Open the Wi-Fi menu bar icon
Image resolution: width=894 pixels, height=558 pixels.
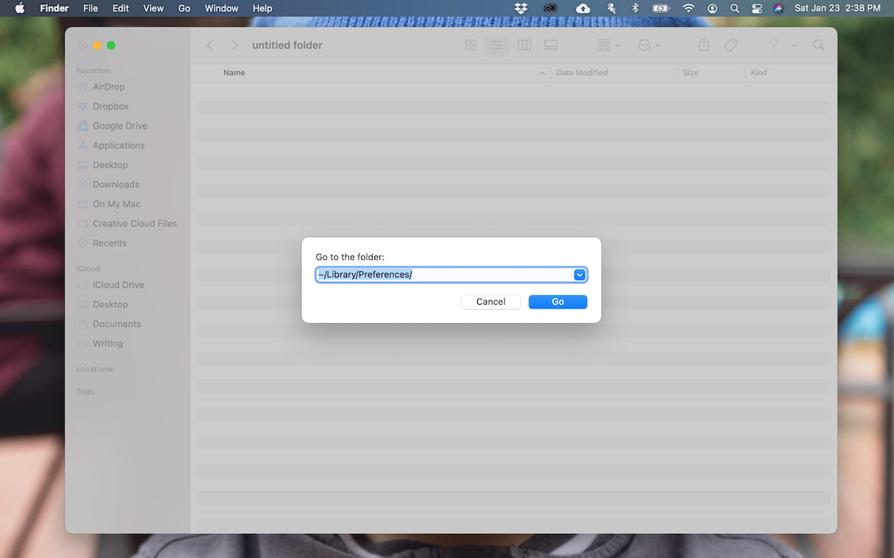(688, 8)
